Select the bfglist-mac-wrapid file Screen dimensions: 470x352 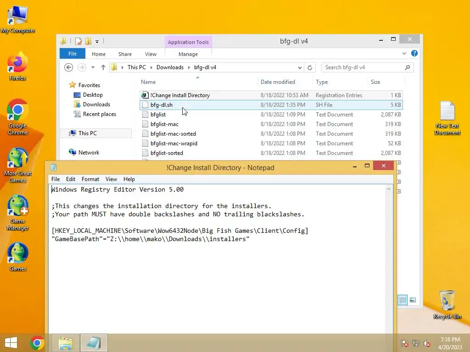pyautogui.click(x=271, y=143)
